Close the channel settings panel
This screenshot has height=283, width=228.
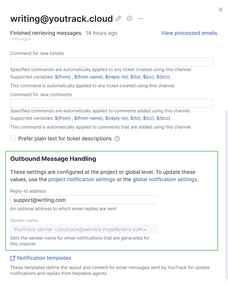click(x=221, y=10)
